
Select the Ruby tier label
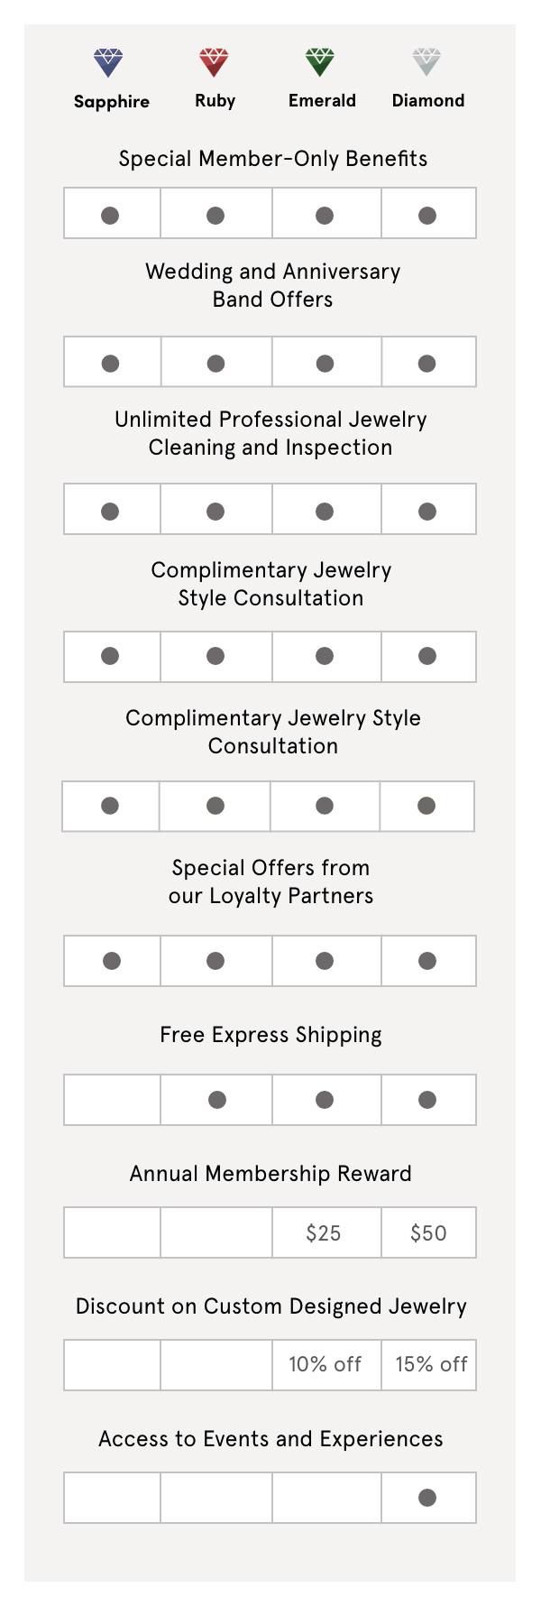[215, 100]
